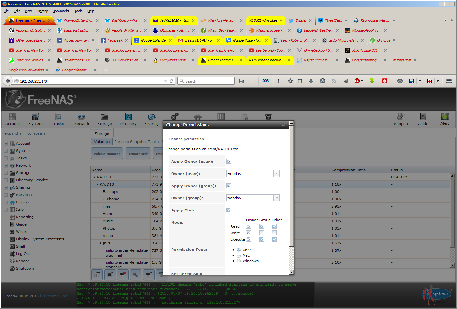Screen dimensions: 457x309
Task: Open a new tab with plus button
Action: click(x=106, y=70)
